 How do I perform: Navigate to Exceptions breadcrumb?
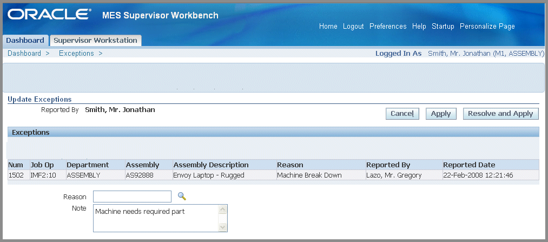pyautogui.click(x=76, y=54)
